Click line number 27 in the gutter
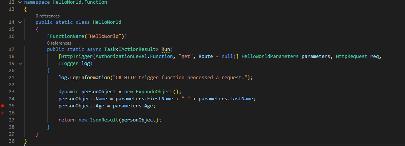Image resolution: width=405 pixels, height=146 pixels. (x=12, y=120)
